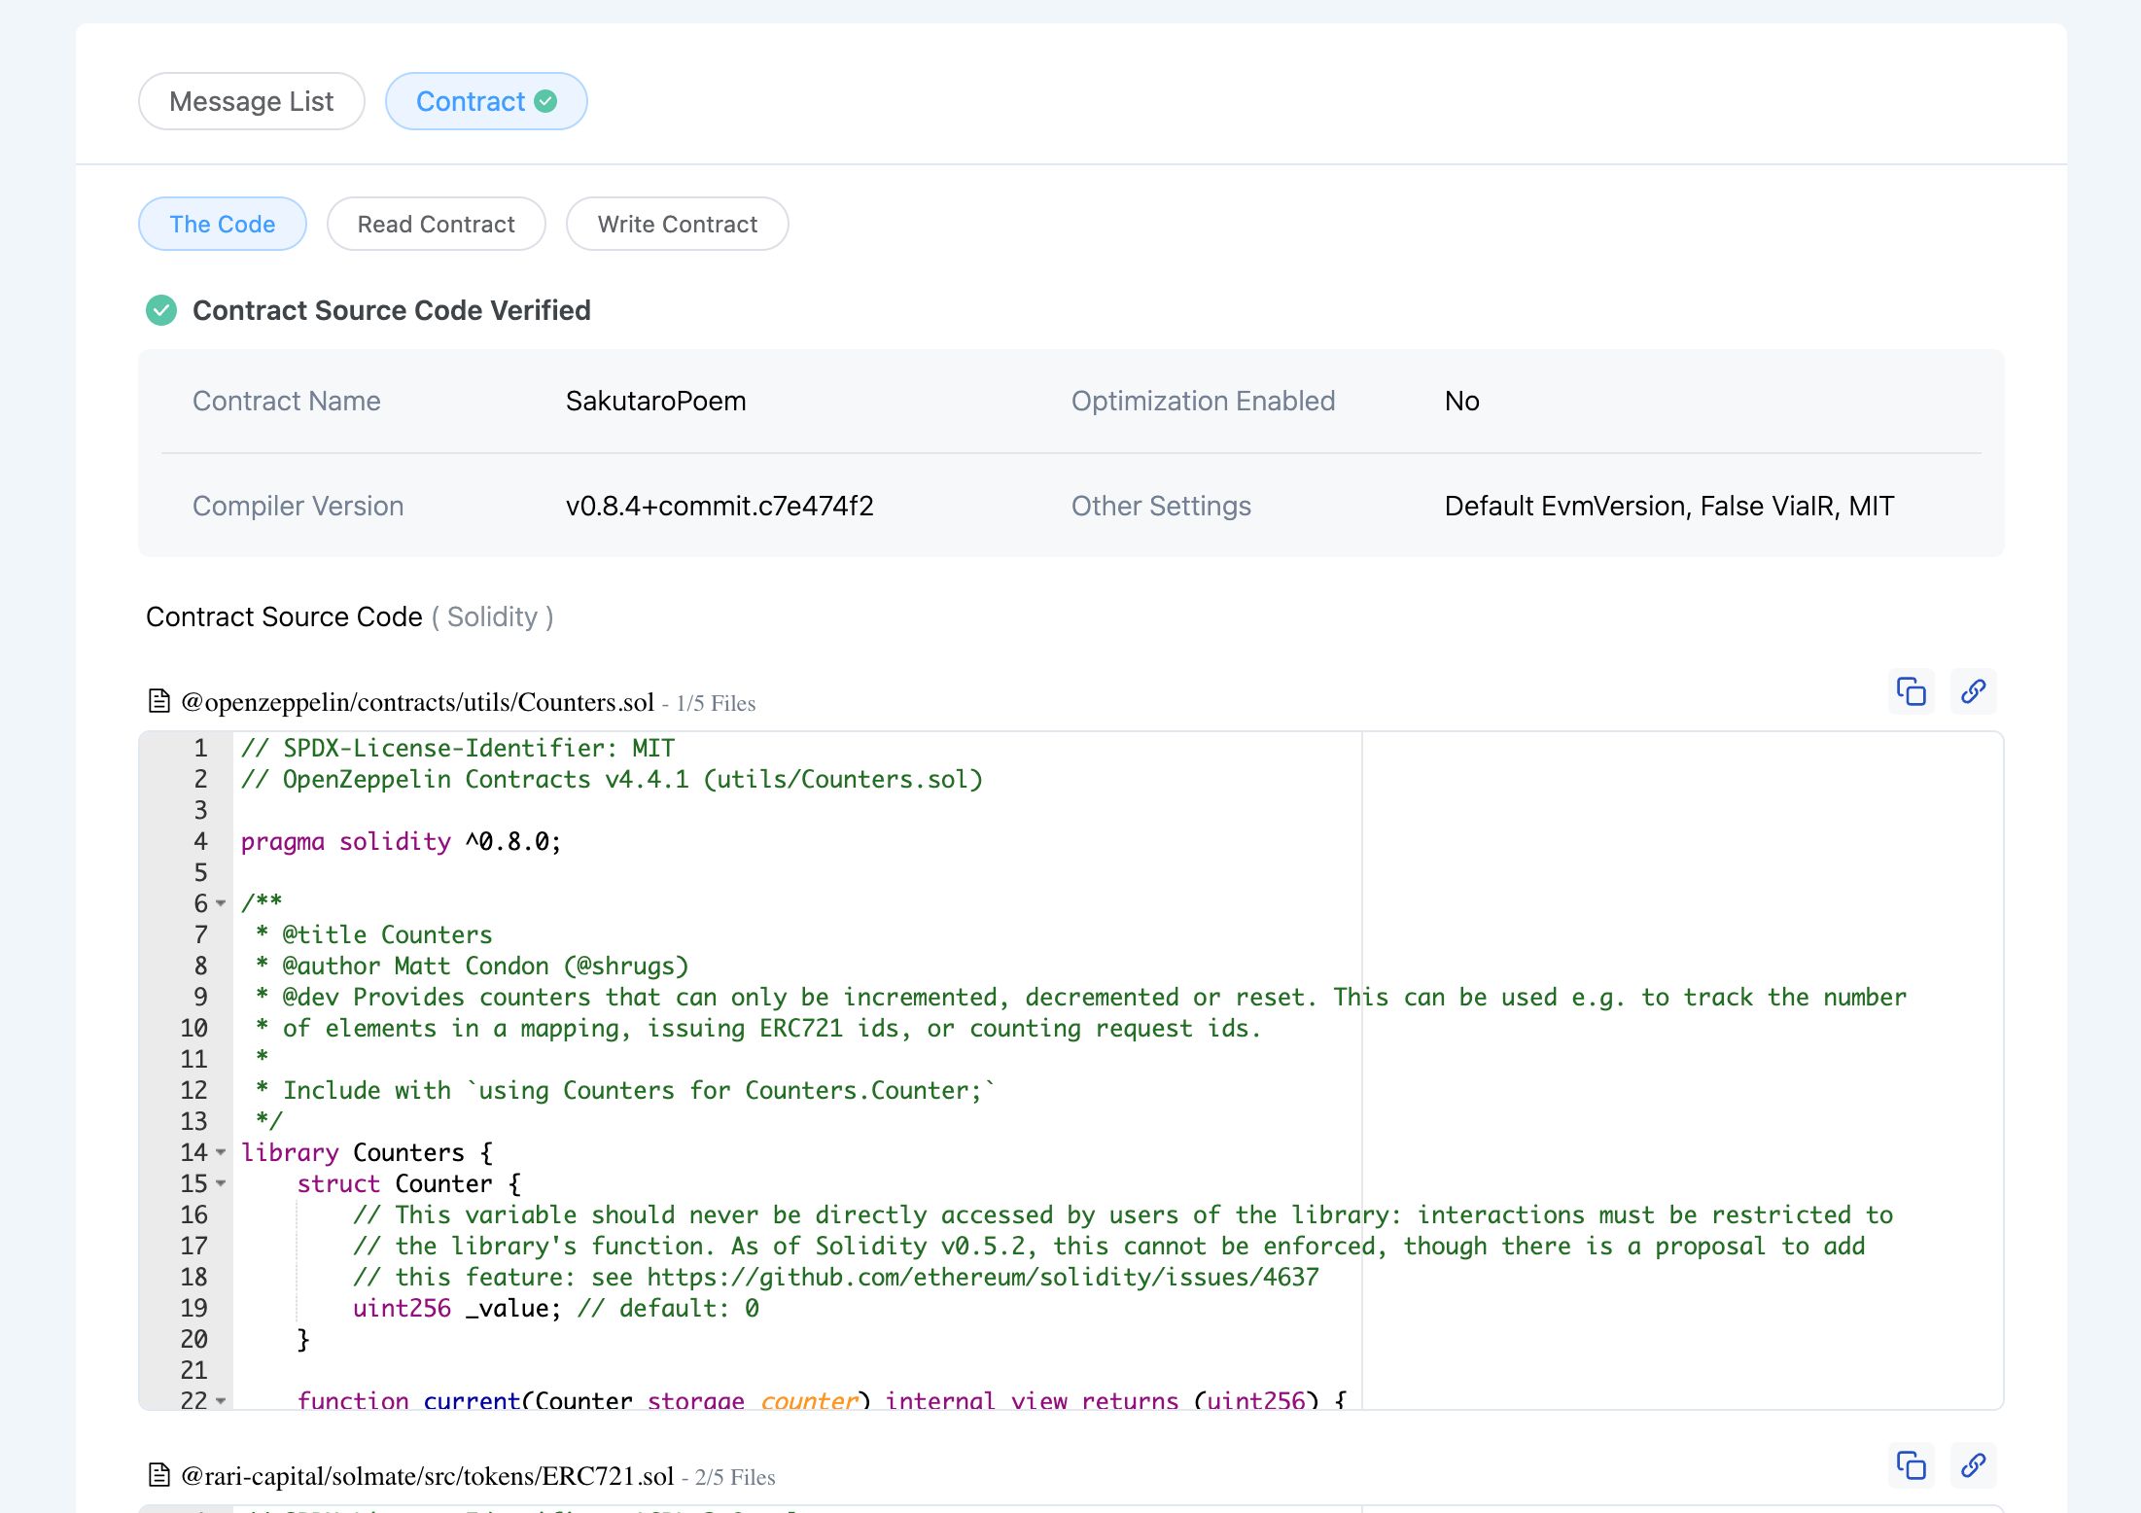Click the Contract Source Code (Solidity) label
Viewport: 2141px width, 1513px height.
pos(350,616)
